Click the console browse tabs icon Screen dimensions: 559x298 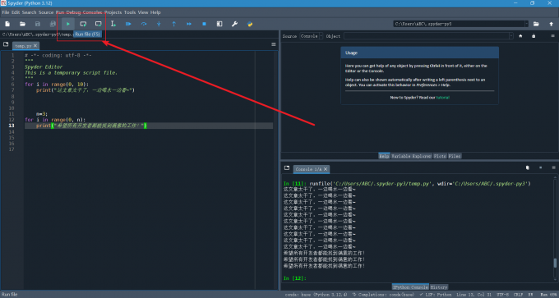287,167
